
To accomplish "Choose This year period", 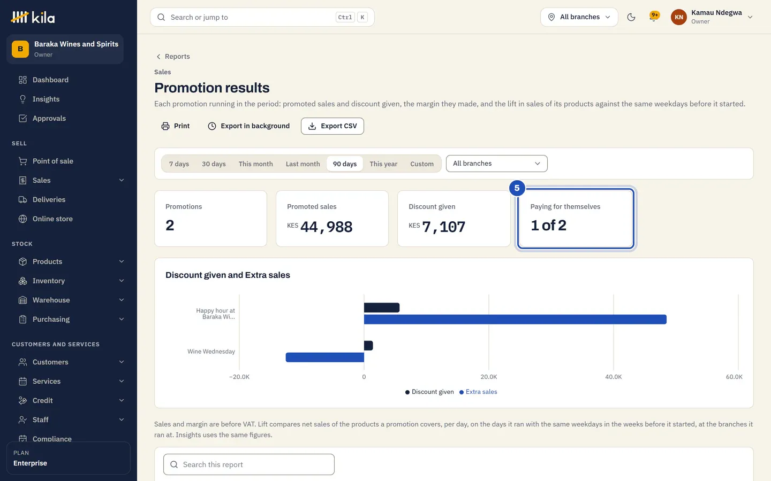I will click(383, 164).
